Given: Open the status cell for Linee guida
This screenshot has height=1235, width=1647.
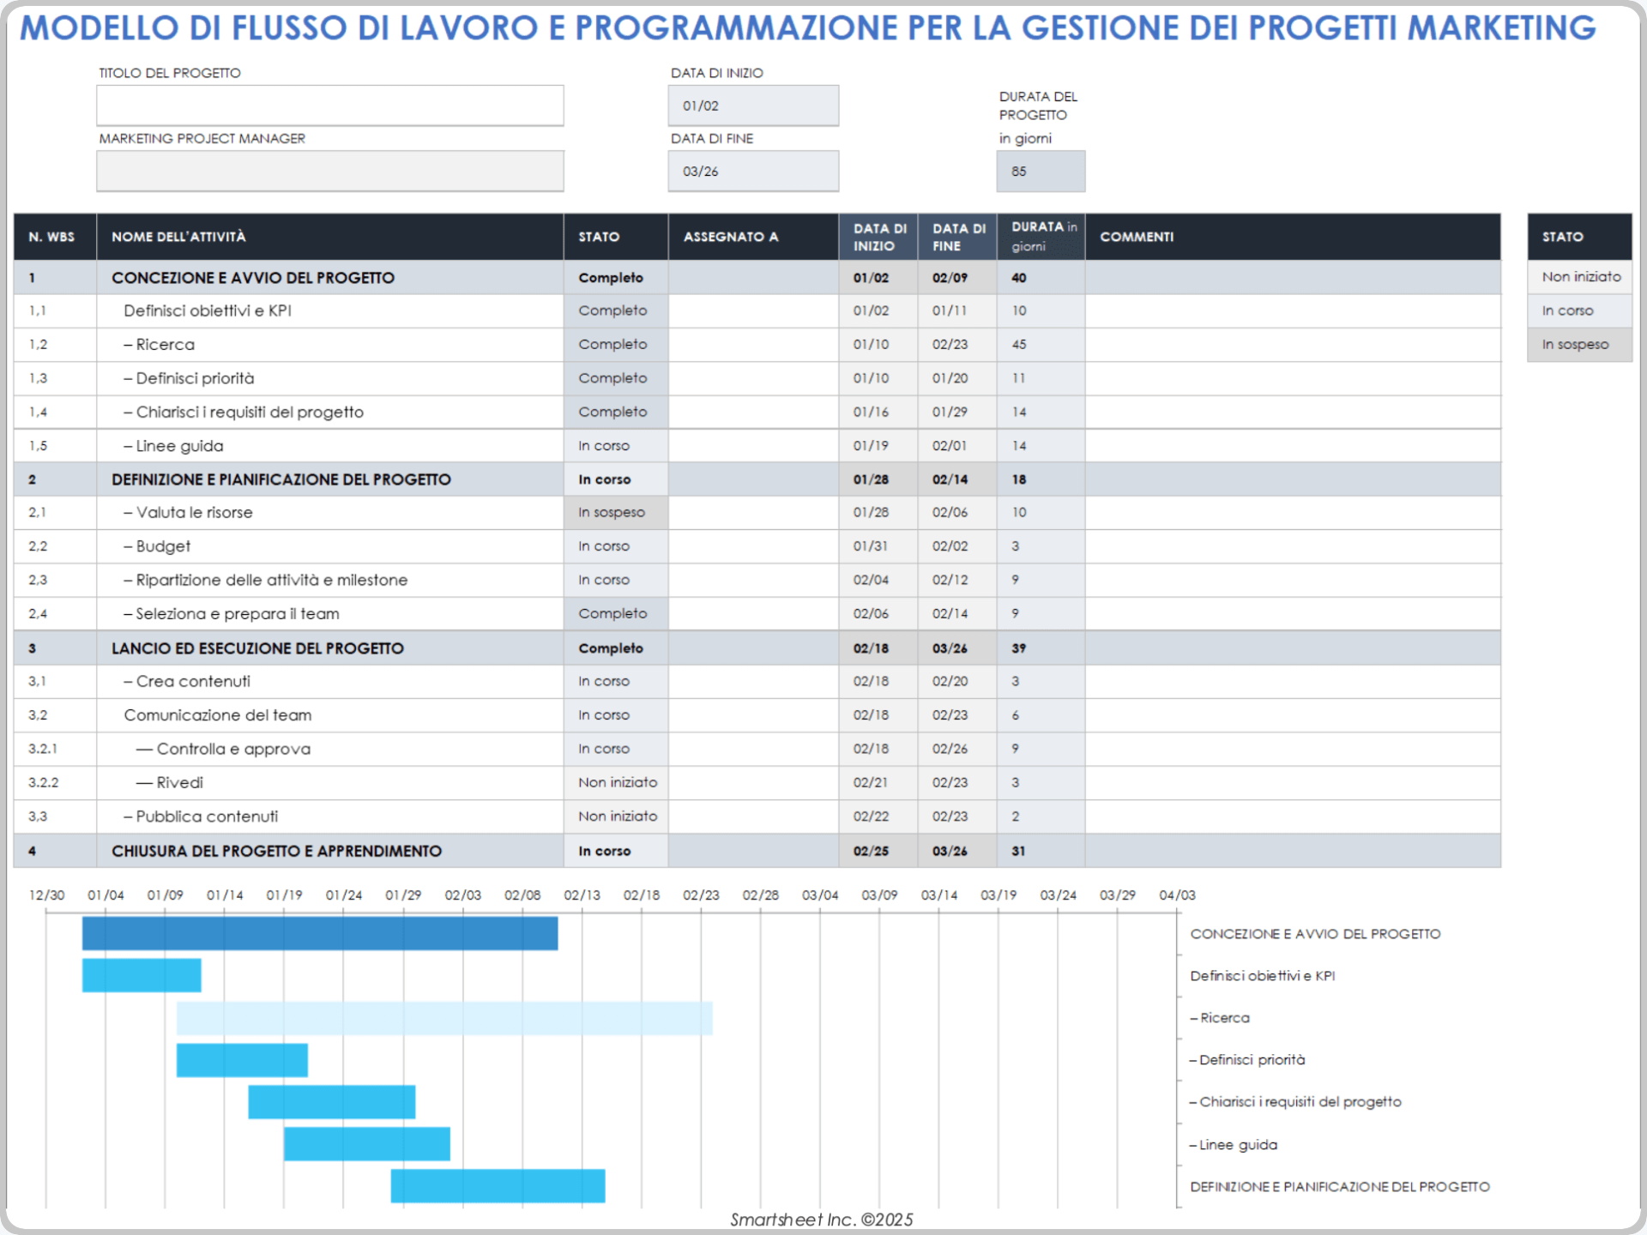Looking at the screenshot, I should 616,446.
